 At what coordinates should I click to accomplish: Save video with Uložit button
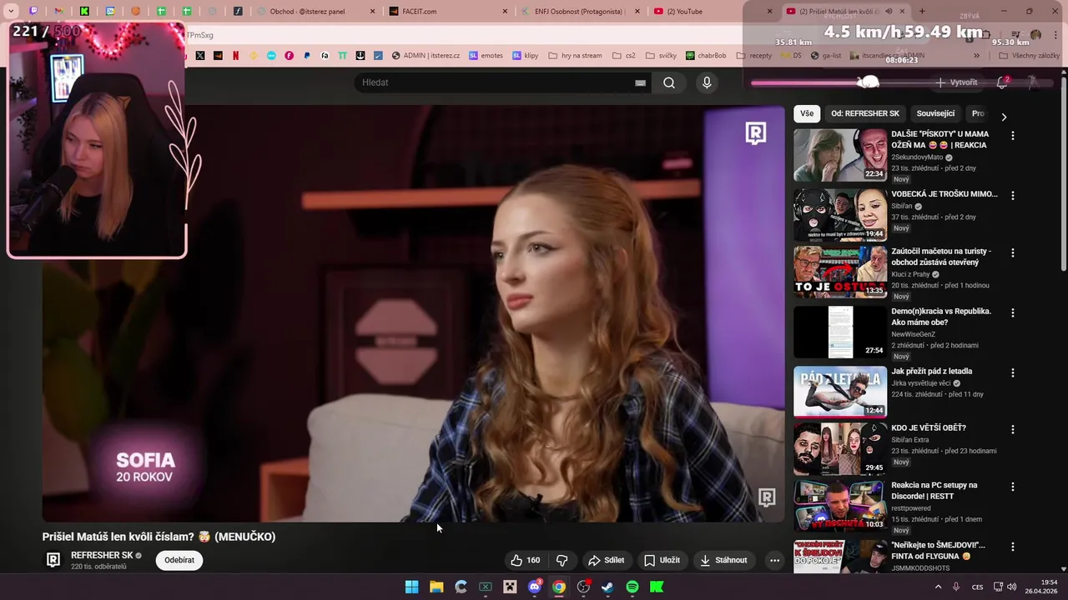662,560
